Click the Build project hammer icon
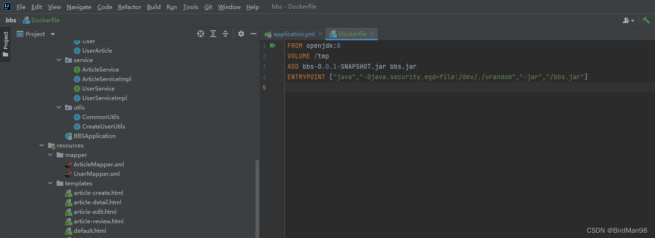The image size is (655, 238). (x=646, y=20)
